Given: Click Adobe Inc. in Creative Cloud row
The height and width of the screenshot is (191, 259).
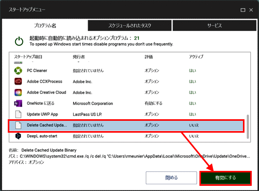Looking at the screenshot, I should (82, 92).
